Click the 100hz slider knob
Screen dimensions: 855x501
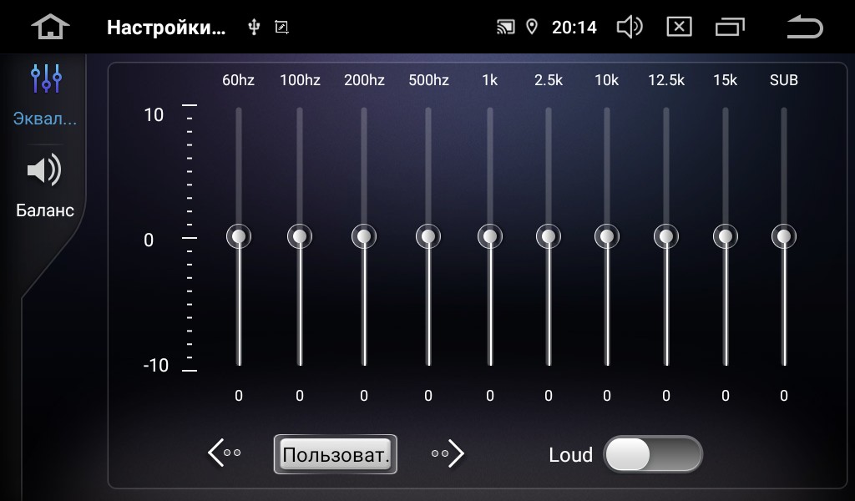pos(300,236)
